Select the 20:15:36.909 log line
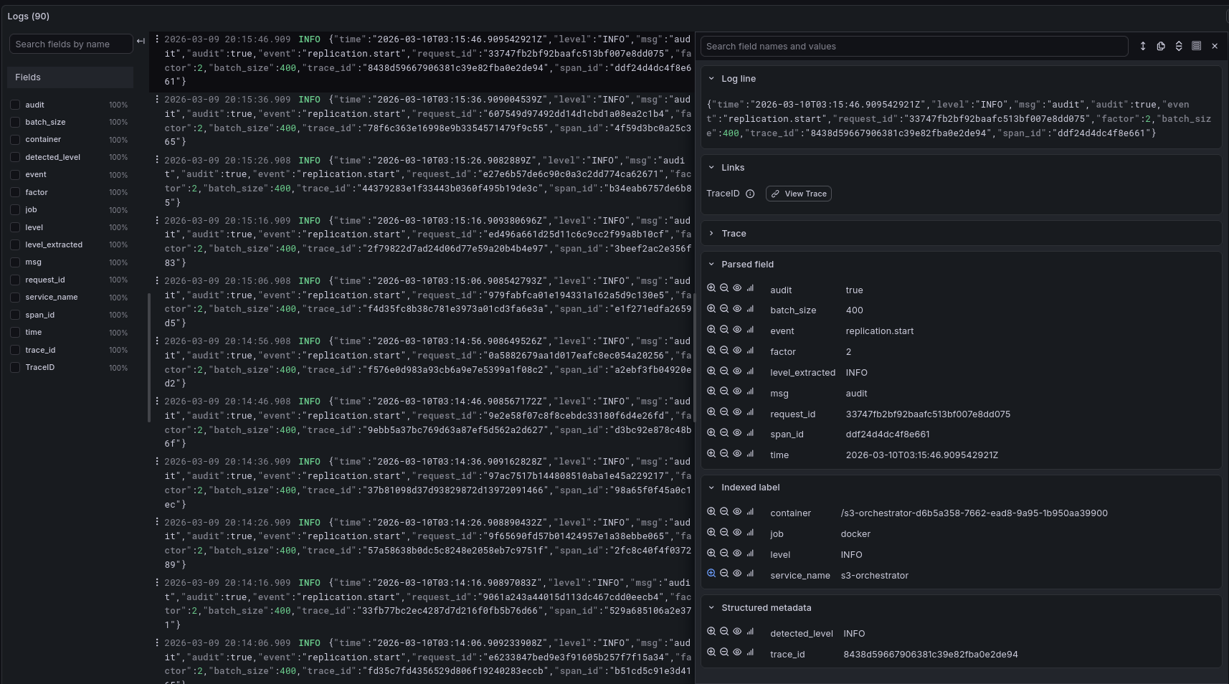 (x=427, y=120)
